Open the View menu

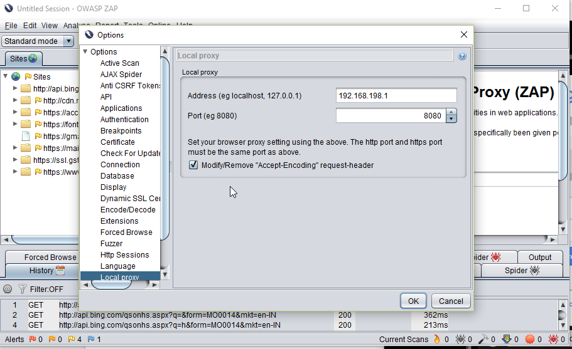point(49,26)
